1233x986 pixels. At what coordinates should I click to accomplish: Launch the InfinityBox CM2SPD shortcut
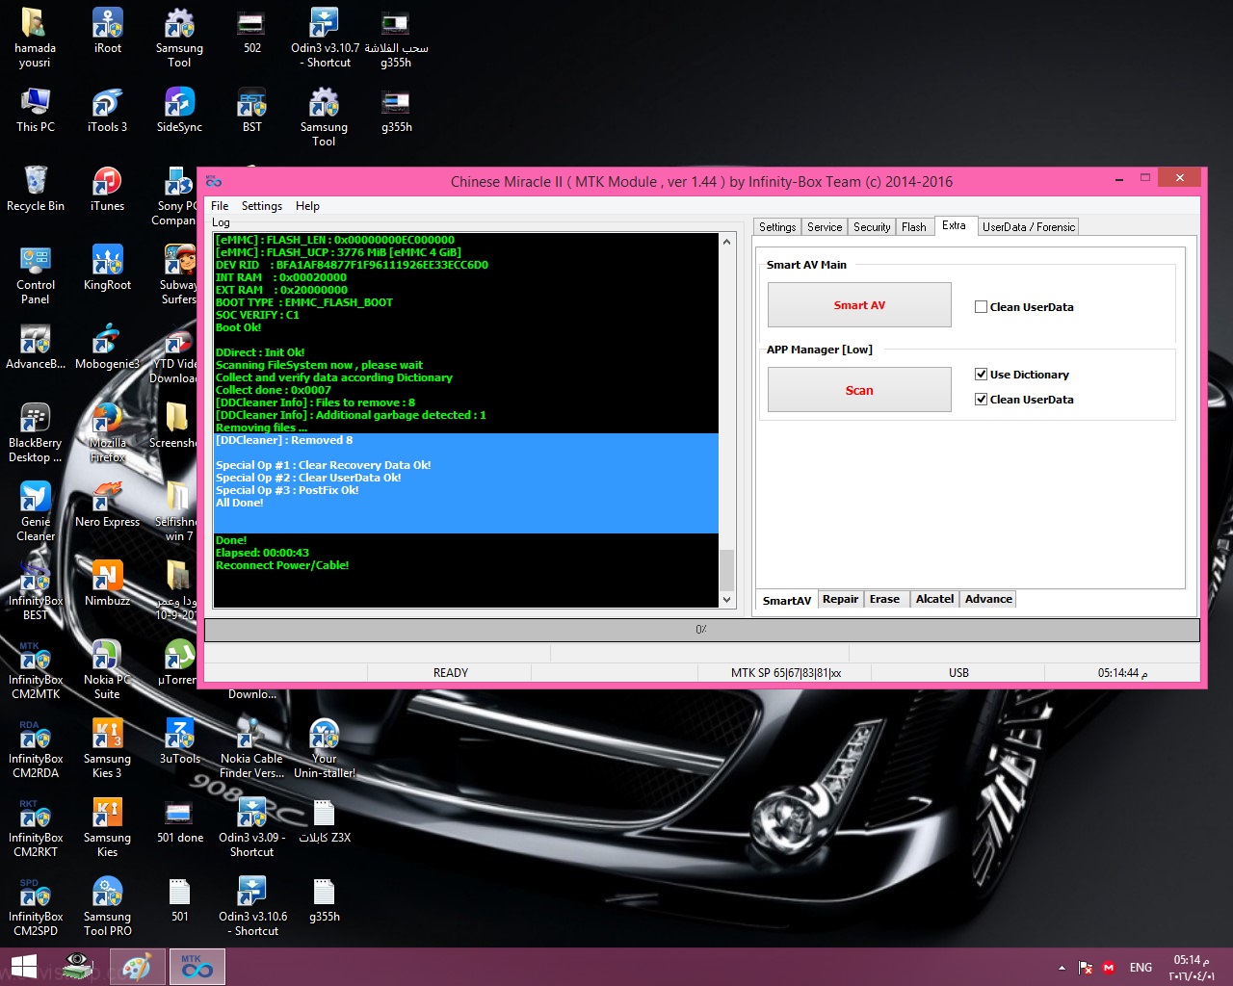(36, 907)
